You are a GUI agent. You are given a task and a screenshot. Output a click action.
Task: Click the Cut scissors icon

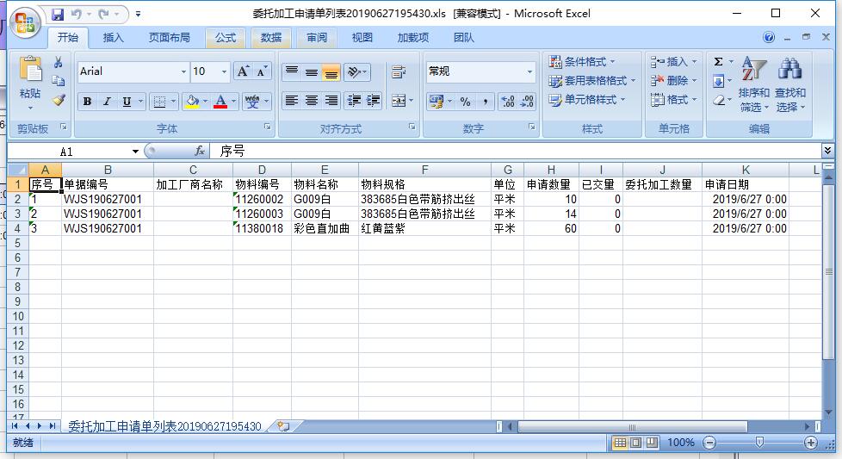(x=59, y=63)
